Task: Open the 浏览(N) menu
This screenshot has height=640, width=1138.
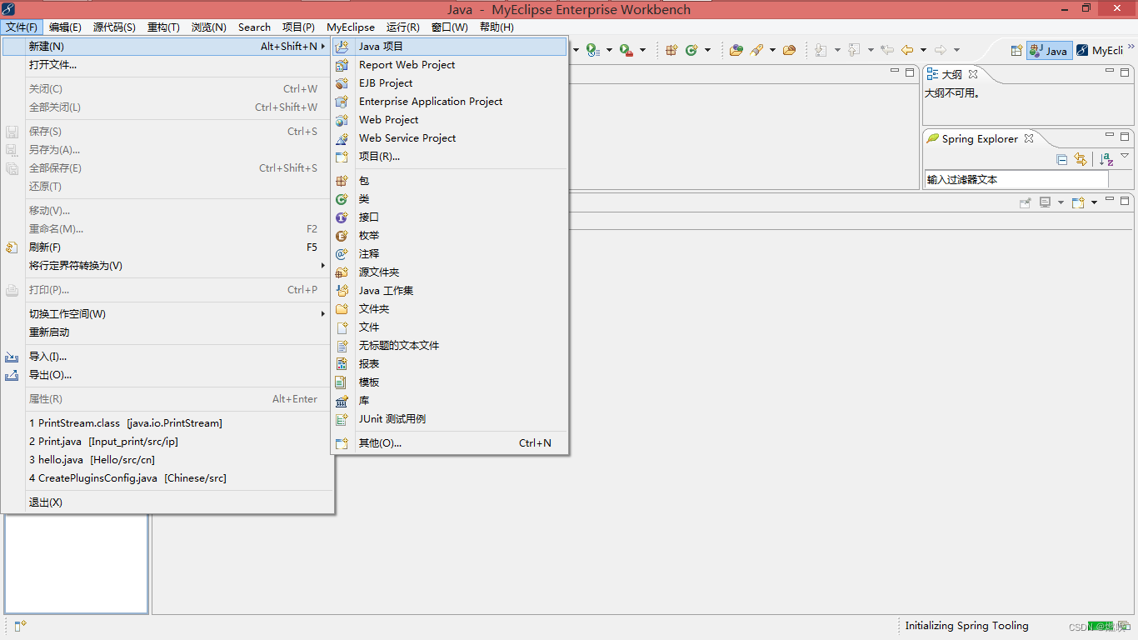Action: click(x=208, y=27)
